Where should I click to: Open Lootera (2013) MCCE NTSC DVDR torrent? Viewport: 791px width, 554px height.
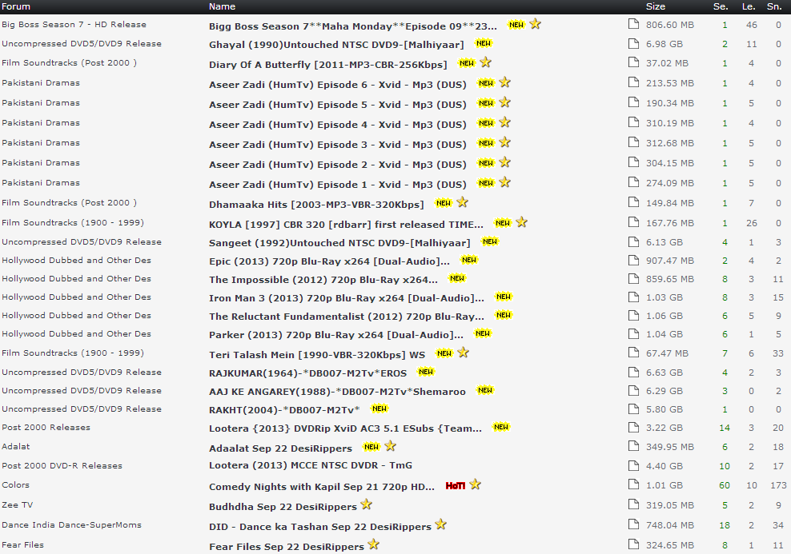(x=311, y=465)
